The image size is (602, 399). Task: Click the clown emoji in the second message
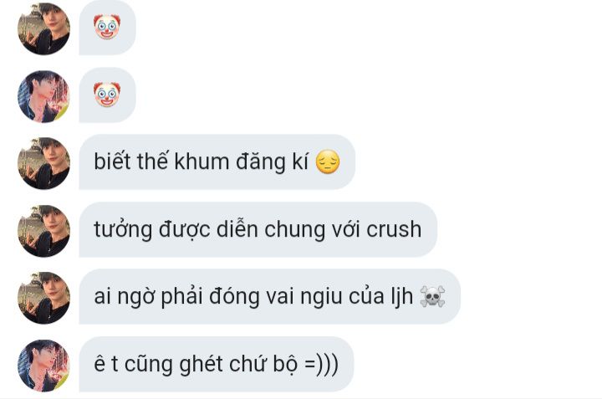coord(107,94)
